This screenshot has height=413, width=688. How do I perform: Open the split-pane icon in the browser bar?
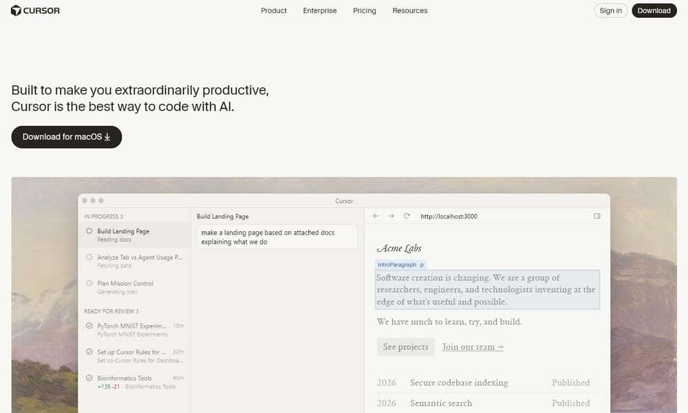coord(596,215)
